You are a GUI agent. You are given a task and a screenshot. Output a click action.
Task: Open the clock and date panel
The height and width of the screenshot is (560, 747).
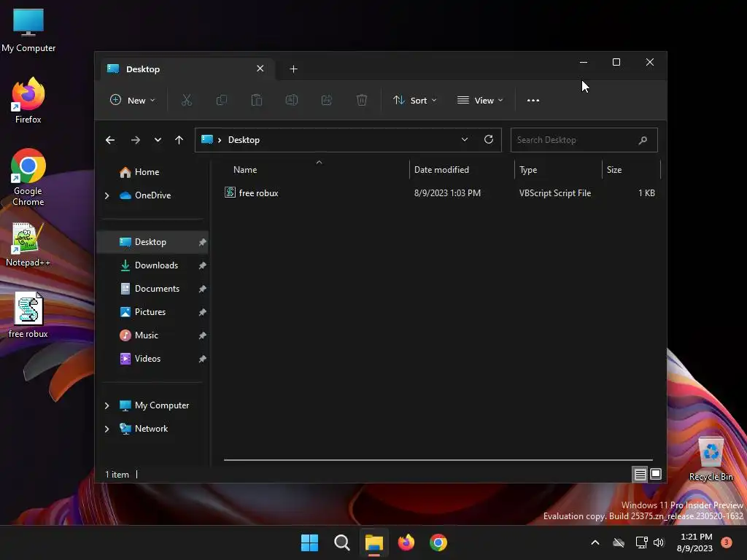(695, 542)
